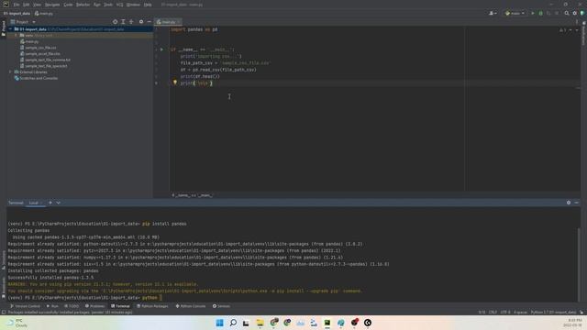Open the Services tool window
587x330 pixels.
(221, 306)
